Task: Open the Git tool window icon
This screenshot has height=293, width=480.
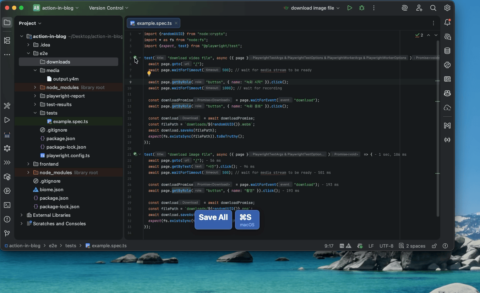Action: point(7,233)
